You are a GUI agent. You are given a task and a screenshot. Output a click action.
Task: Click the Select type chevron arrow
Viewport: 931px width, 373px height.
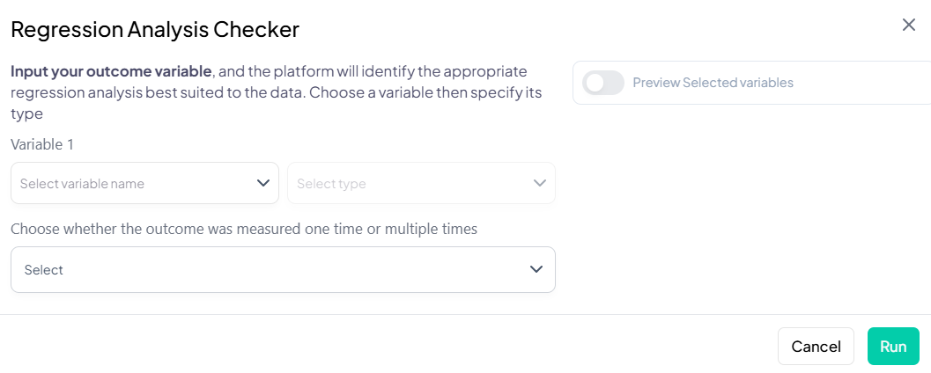click(x=540, y=183)
